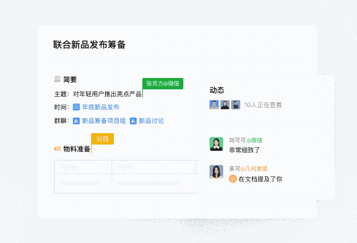Click the second viewer avatar in dark clothing

point(225,105)
